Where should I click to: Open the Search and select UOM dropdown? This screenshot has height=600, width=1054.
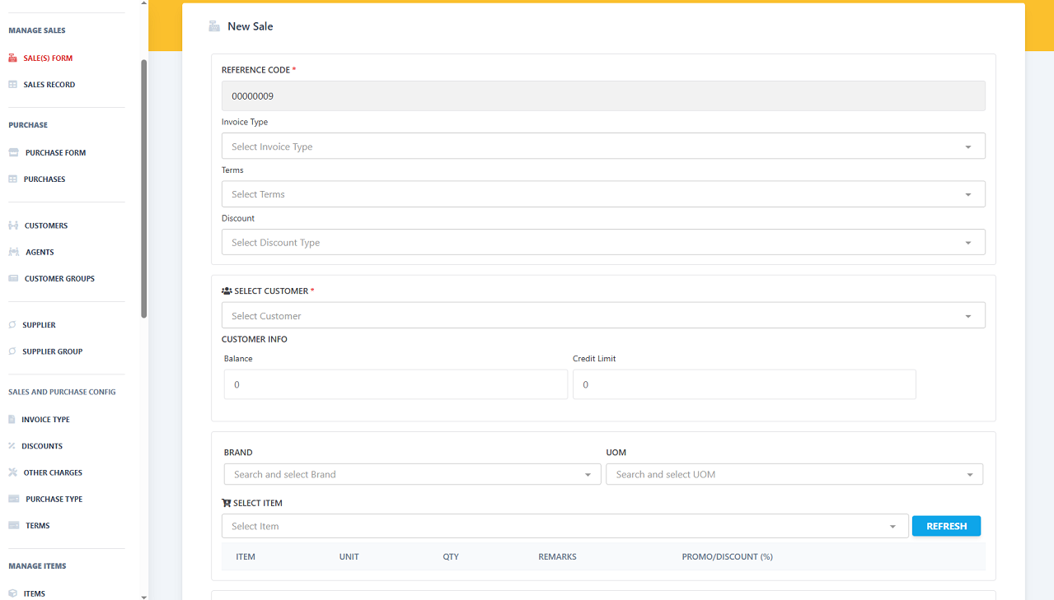click(794, 475)
